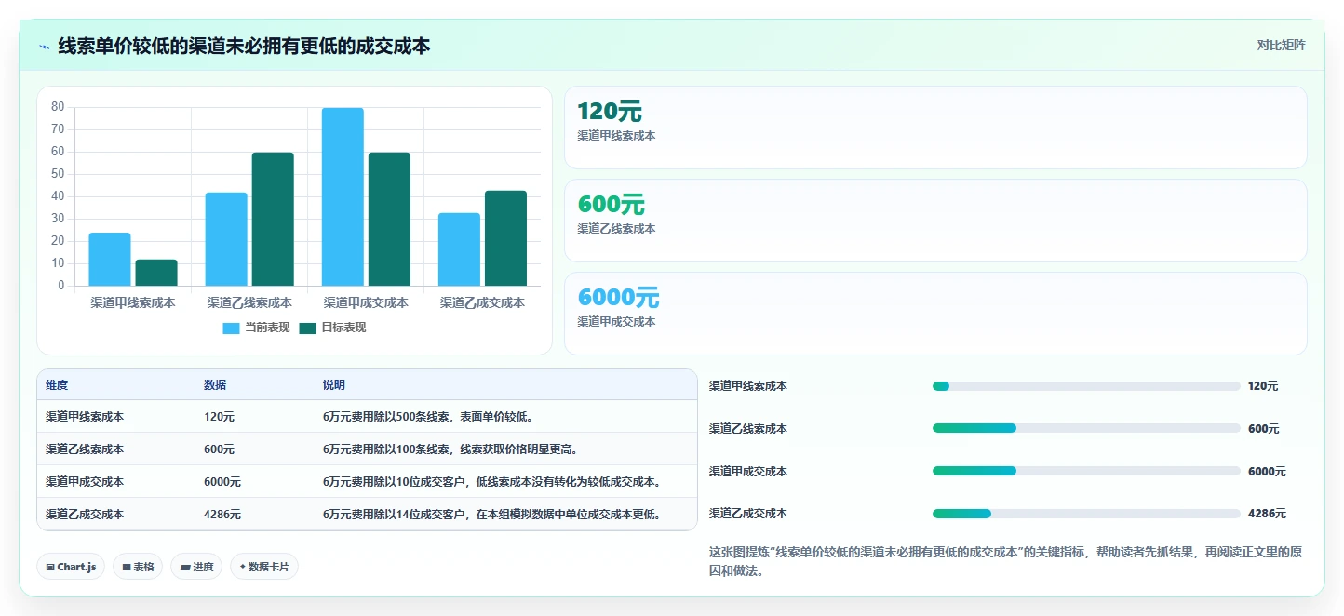Screen dimensions: 1344x616
Task: Click the 渠道乙成交成本 progress bar
Action: (x=1086, y=514)
